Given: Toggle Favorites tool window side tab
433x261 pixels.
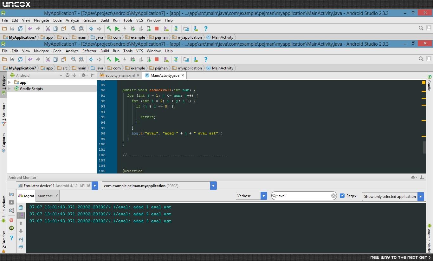Looking at the screenshot, I should pyautogui.click(x=3, y=242).
